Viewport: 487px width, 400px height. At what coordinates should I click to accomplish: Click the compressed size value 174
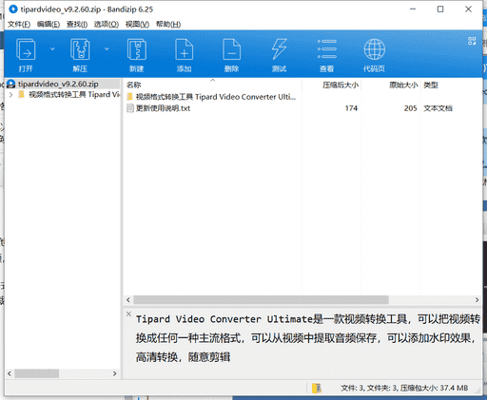pos(351,108)
